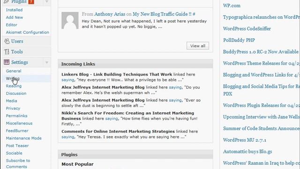300x169 pixels.
Task: Open Automattic buys Blo.gs news link
Action: pyautogui.click(x=247, y=152)
